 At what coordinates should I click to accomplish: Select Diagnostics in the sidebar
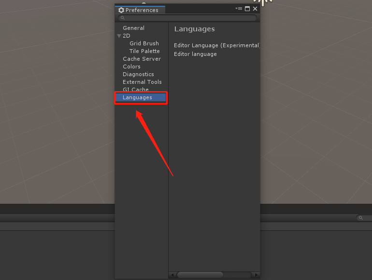(138, 74)
